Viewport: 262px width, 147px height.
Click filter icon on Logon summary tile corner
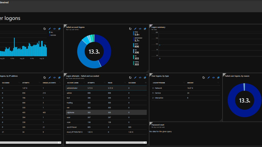[150, 26]
